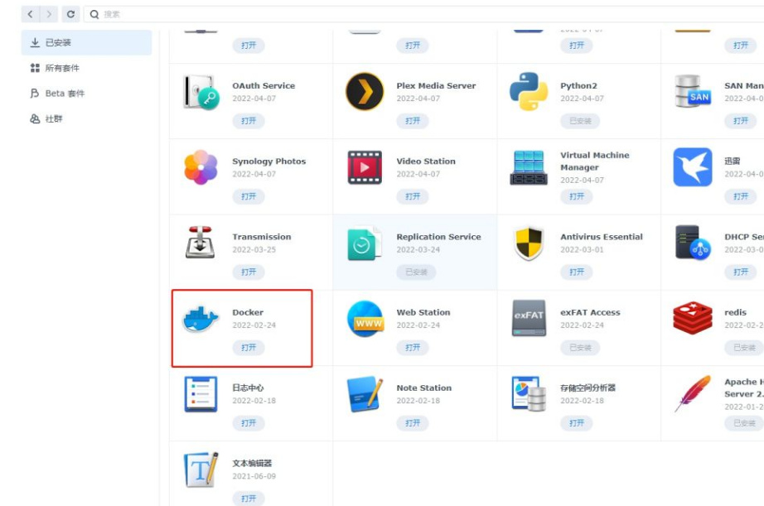
Task: Click the Docker package name
Action: (248, 312)
